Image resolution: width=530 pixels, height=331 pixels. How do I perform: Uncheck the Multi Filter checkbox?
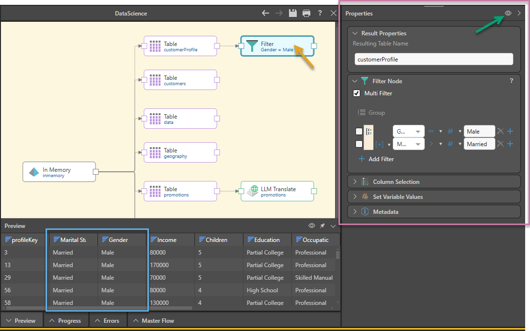[x=356, y=93]
